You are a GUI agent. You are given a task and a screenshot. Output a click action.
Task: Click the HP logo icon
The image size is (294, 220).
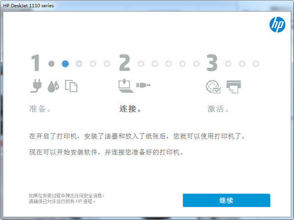pyautogui.click(x=277, y=24)
